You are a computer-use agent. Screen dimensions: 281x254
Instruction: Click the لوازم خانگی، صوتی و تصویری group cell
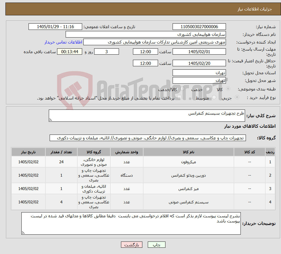(x=94, y=162)
